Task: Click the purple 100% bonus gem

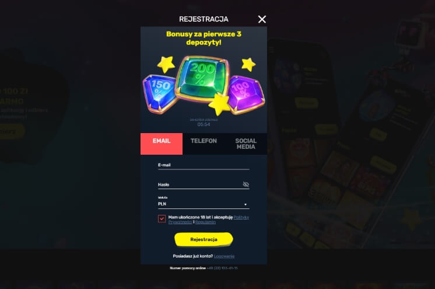Action: [245, 93]
